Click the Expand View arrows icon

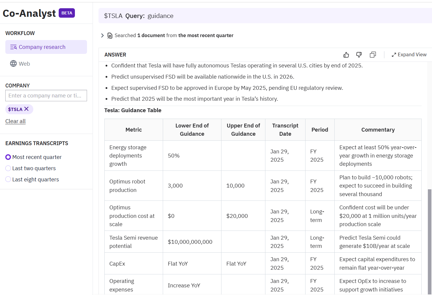point(394,55)
